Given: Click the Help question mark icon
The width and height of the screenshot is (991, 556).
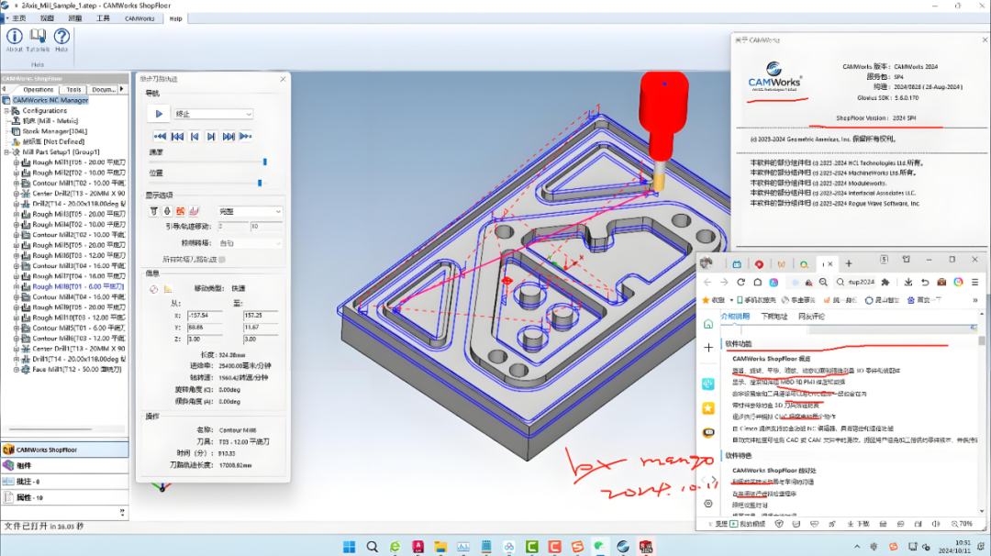Looking at the screenshot, I should tap(61, 39).
